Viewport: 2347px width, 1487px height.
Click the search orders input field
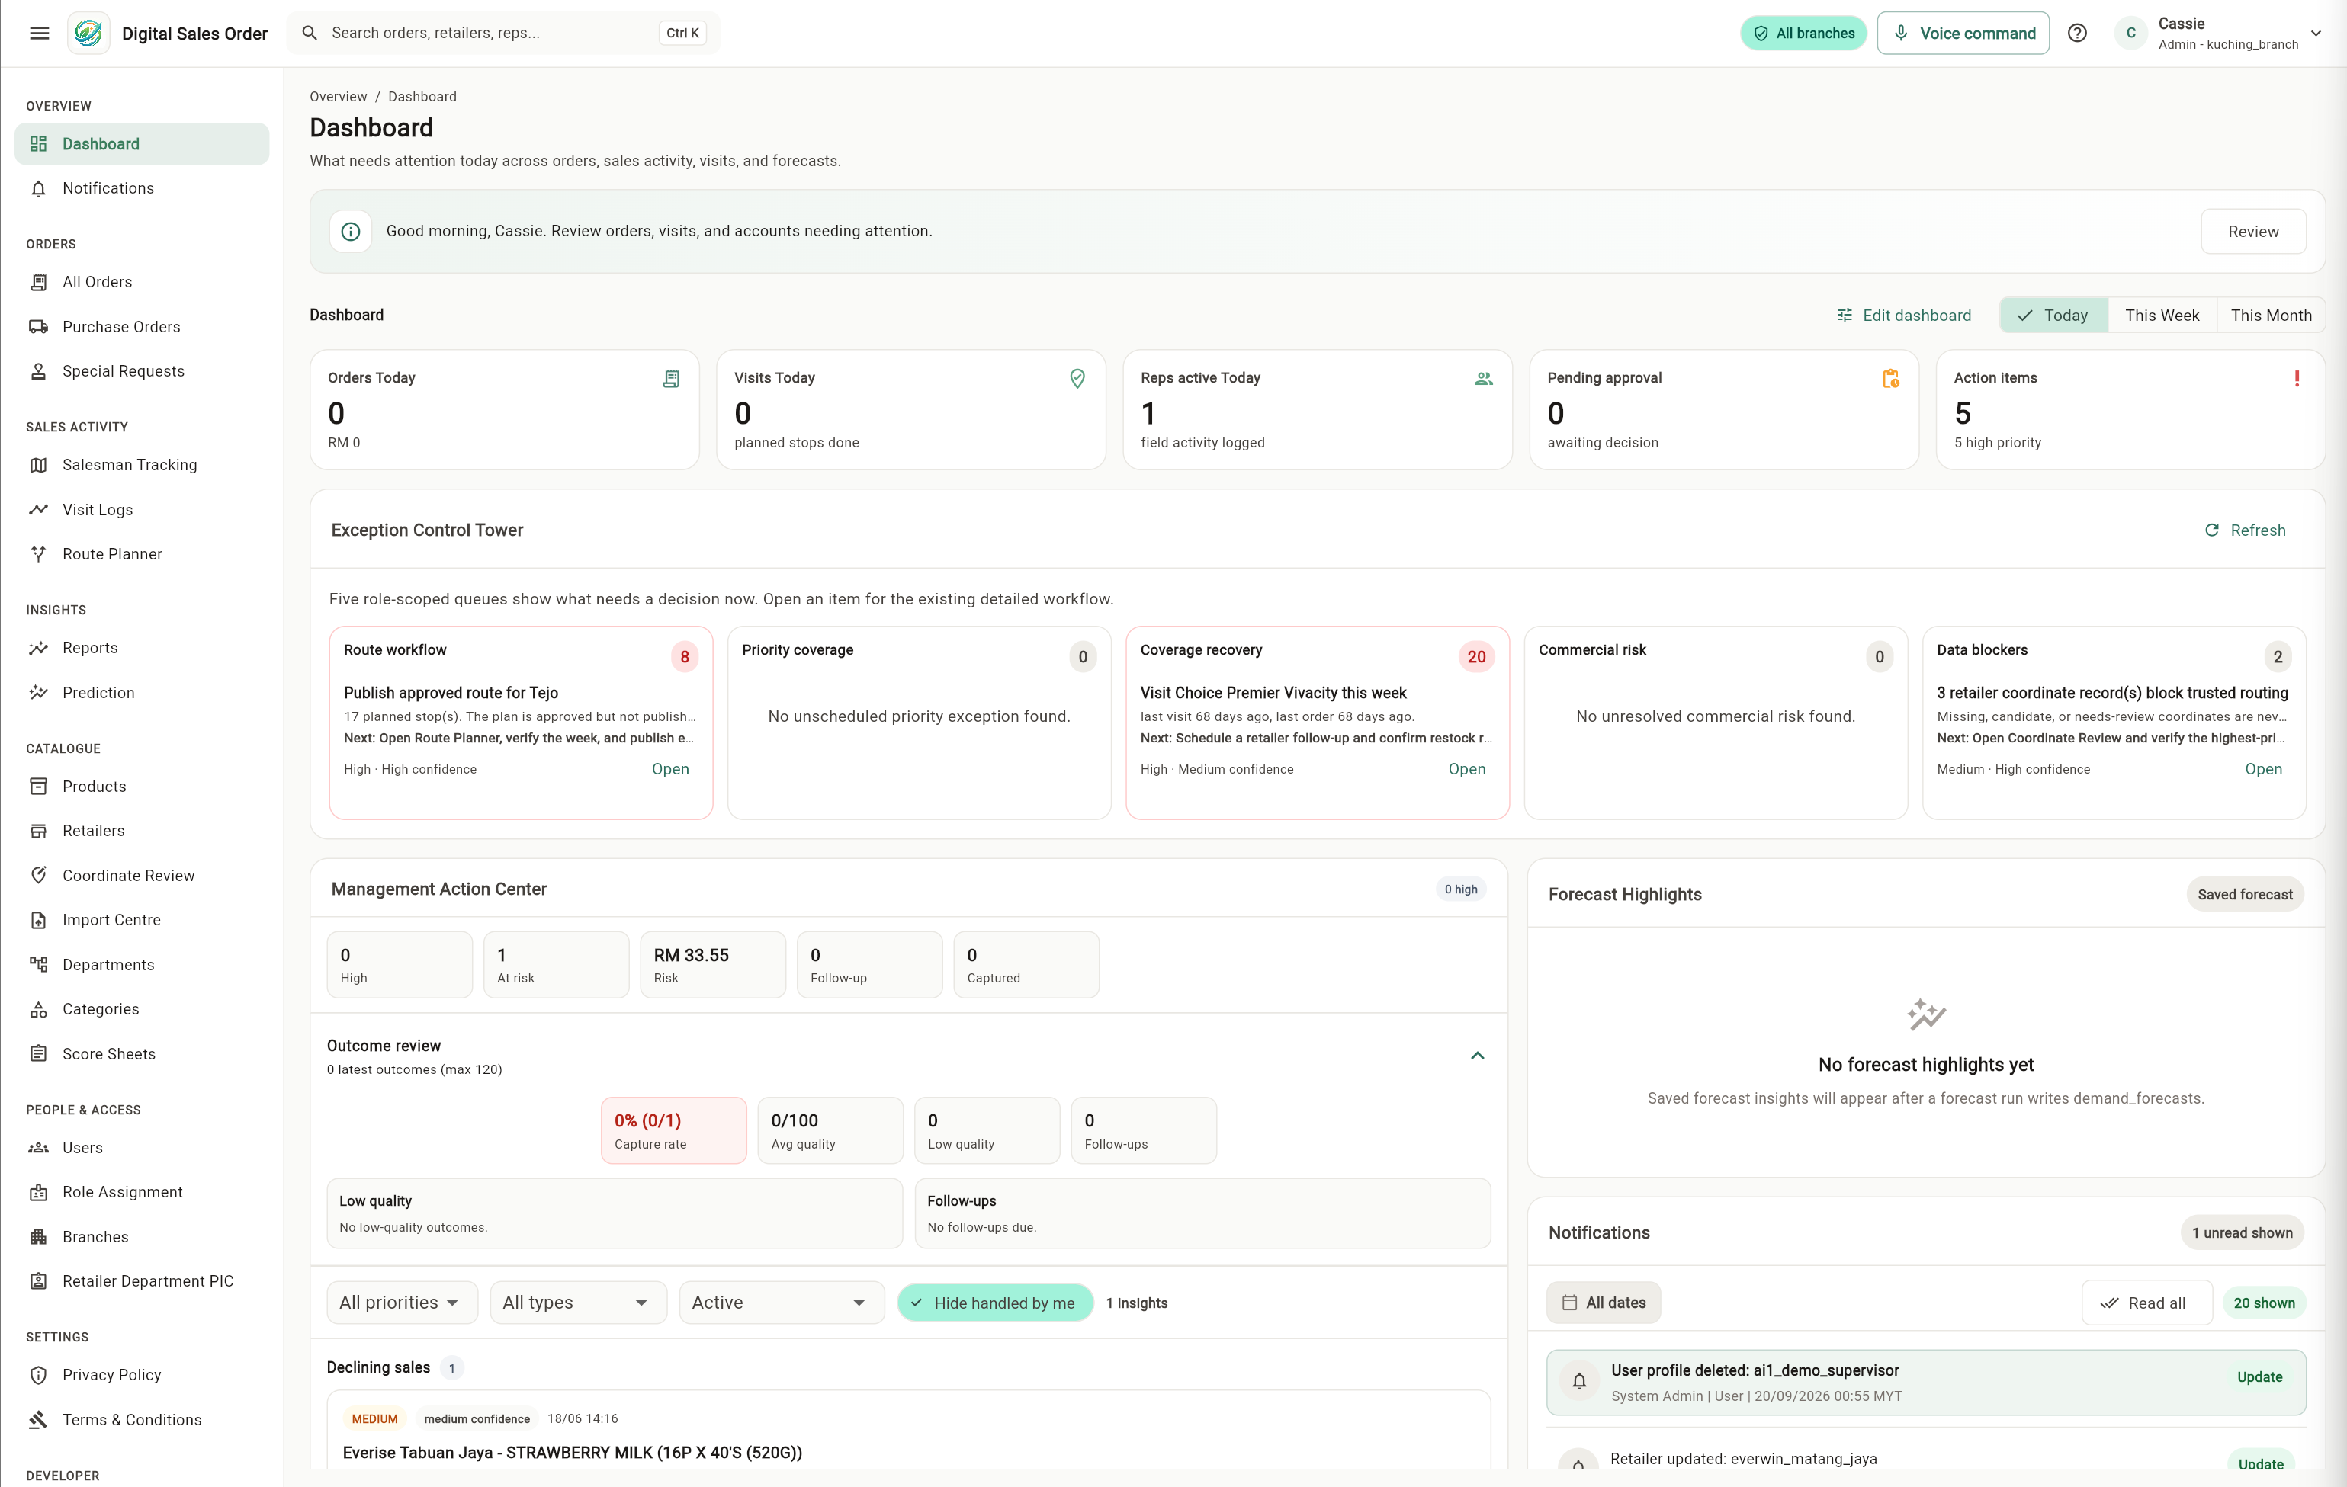click(x=504, y=33)
